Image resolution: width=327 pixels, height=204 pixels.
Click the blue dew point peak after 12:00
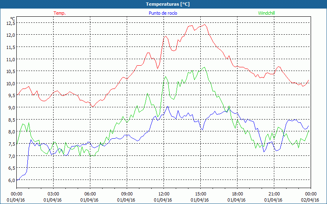(168, 106)
